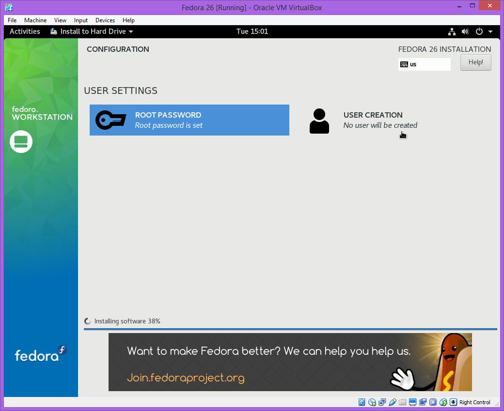This screenshot has width=504, height=411.
Task: Open the Input menu
Action: click(80, 20)
